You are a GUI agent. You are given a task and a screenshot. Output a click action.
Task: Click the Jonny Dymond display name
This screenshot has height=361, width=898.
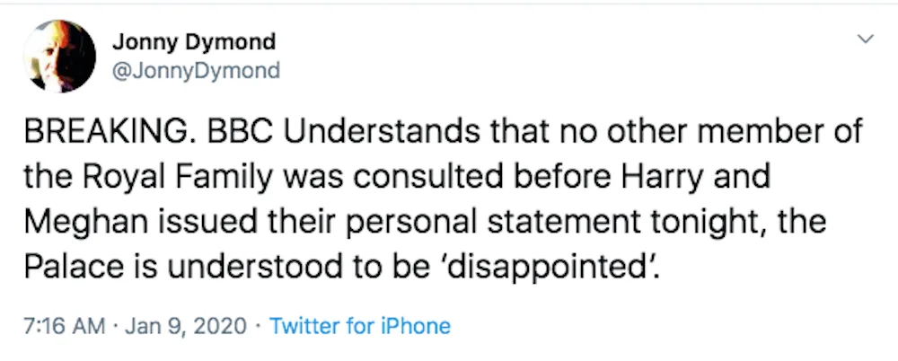194,41
